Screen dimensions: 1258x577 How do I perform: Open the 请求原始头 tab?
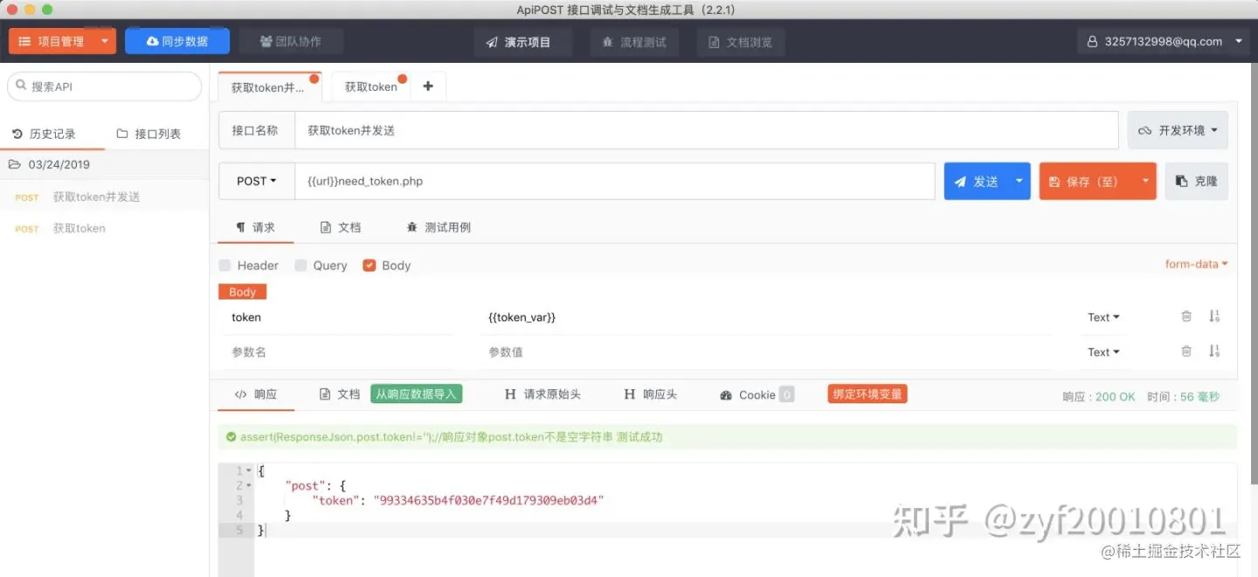pyautogui.click(x=543, y=395)
